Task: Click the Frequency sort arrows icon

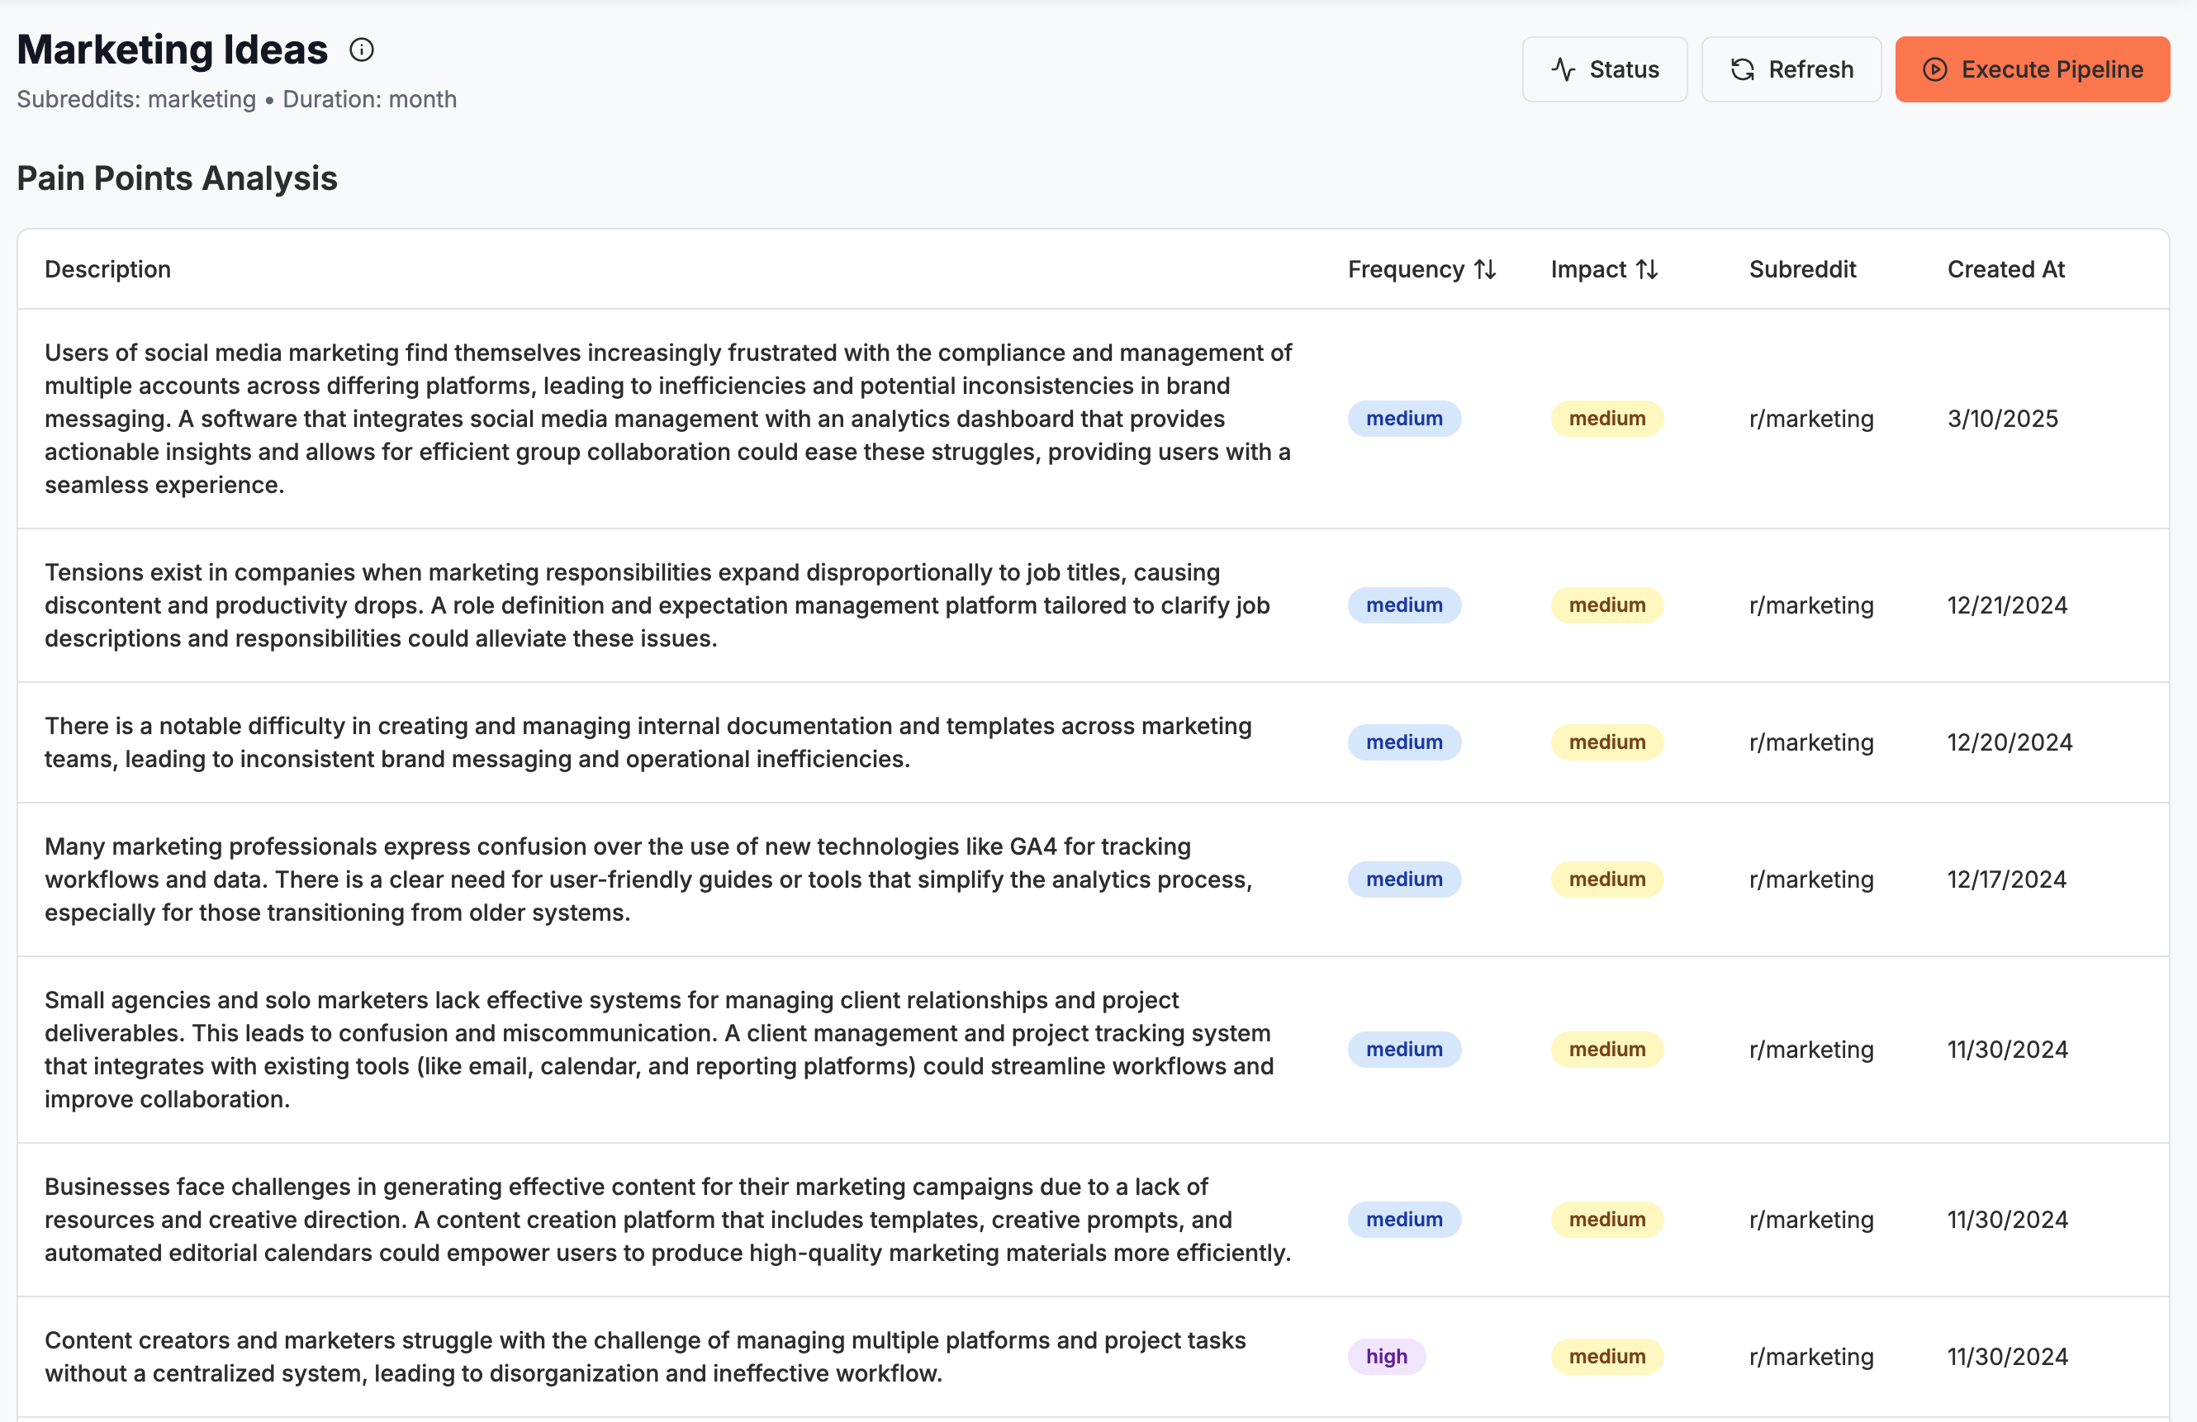Action: tap(1484, 269)
